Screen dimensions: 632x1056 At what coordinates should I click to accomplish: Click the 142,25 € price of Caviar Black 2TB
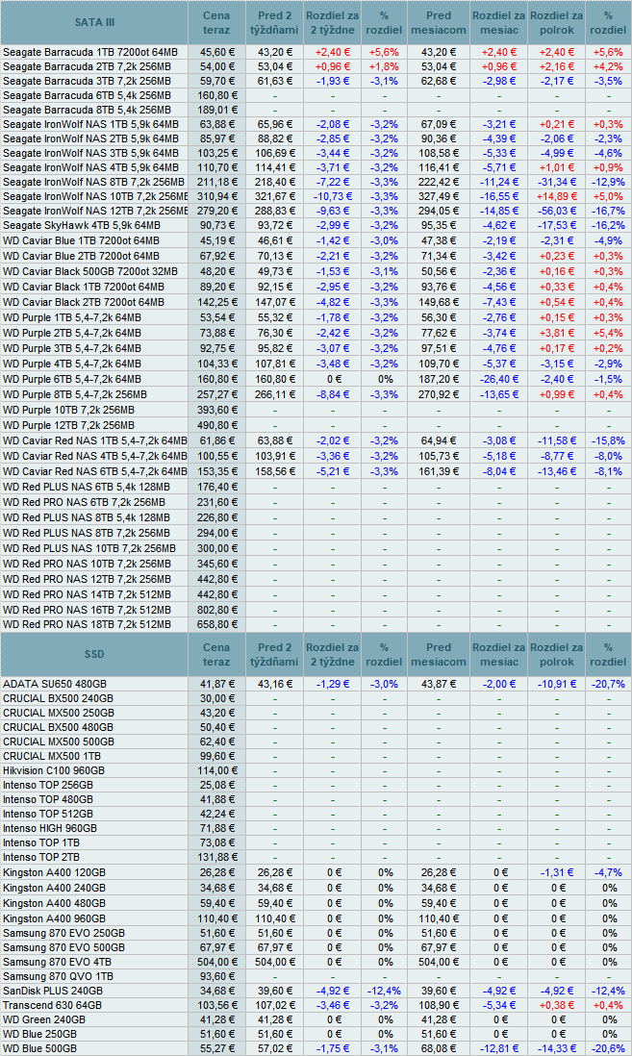coord(217,302)
